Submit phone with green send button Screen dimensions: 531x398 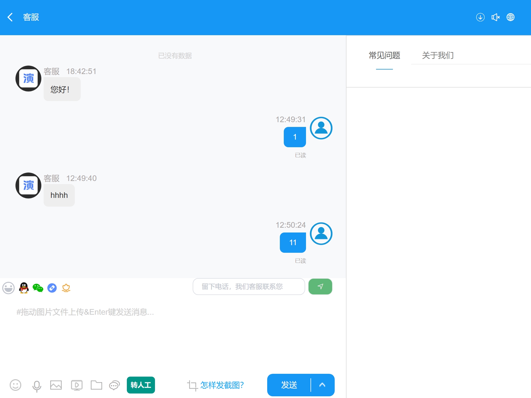(320, 287)
